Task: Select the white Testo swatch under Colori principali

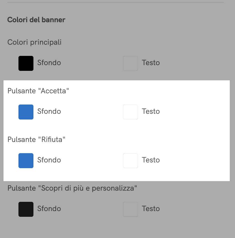Action: pos(130,63)
